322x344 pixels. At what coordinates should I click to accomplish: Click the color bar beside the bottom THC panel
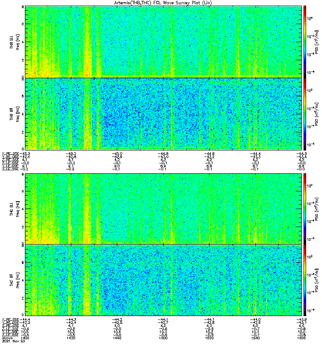tap(305, 280)
